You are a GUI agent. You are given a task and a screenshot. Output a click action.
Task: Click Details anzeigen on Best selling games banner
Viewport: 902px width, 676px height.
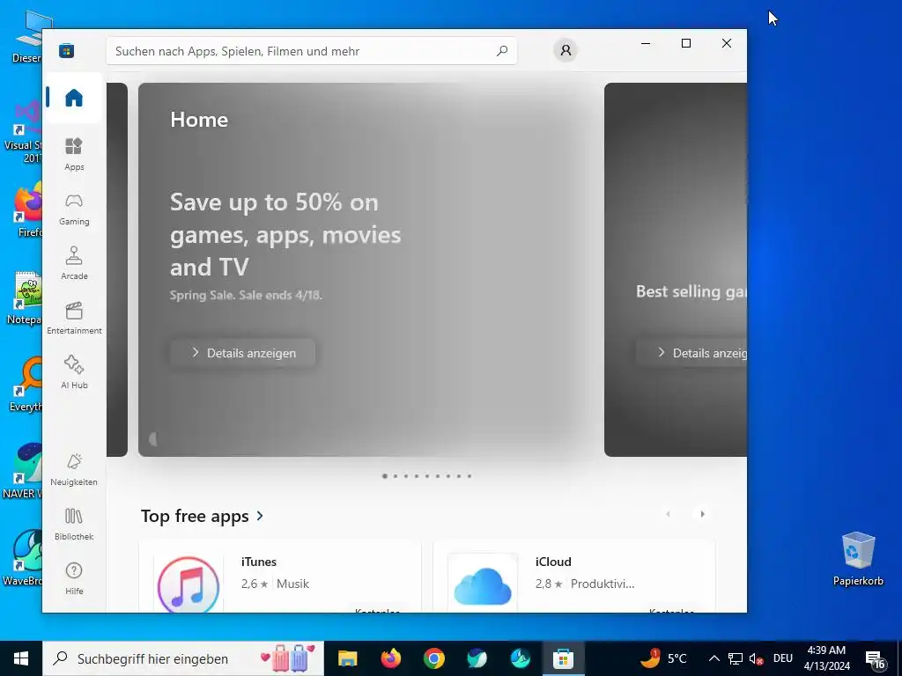point(691,353)
